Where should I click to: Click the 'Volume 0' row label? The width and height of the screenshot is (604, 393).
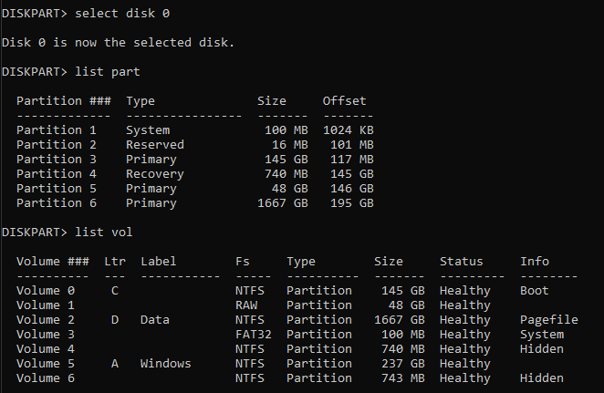point(45,291)
